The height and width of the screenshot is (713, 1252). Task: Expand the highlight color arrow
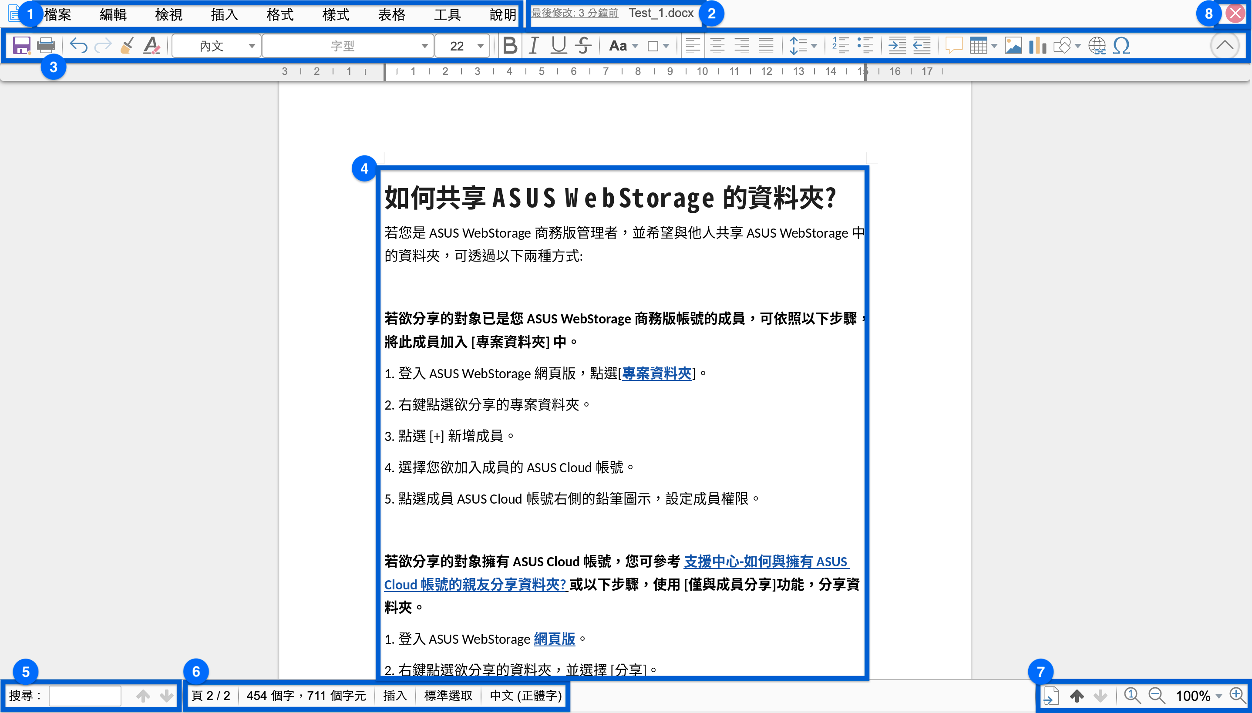666,46
